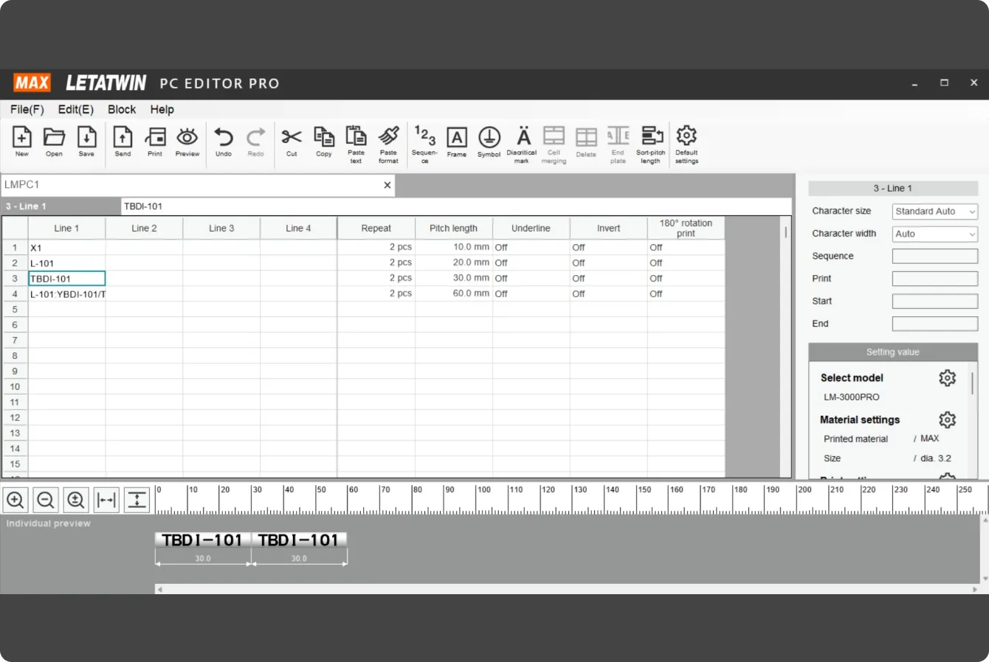Open Material settings gear
The image size is (989, 662).
pos(948,419)
